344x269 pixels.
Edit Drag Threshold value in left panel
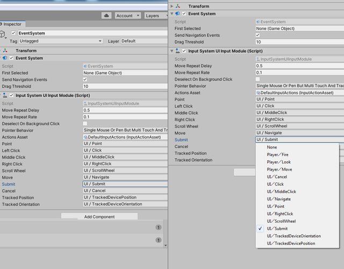click(x=125, y=86)
